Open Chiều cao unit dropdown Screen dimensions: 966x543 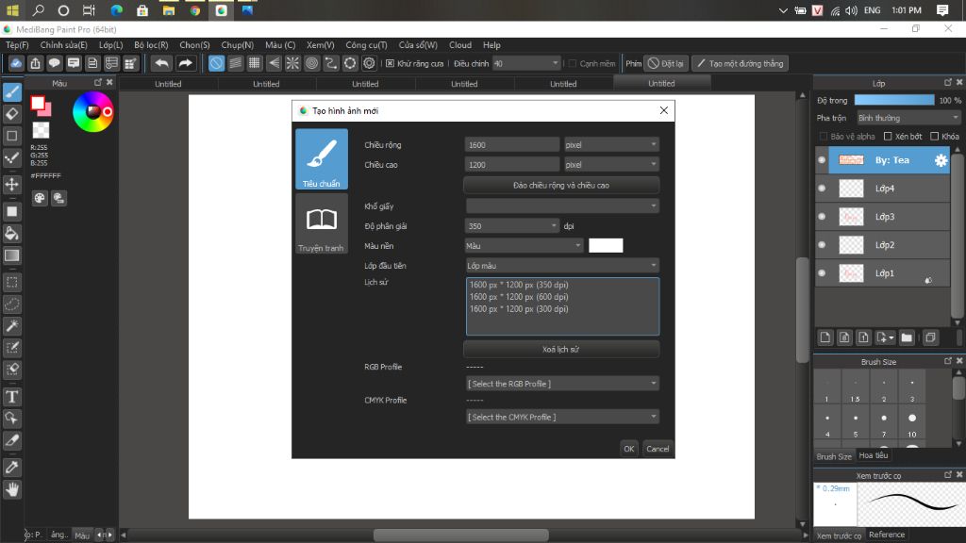pos(611,164)
